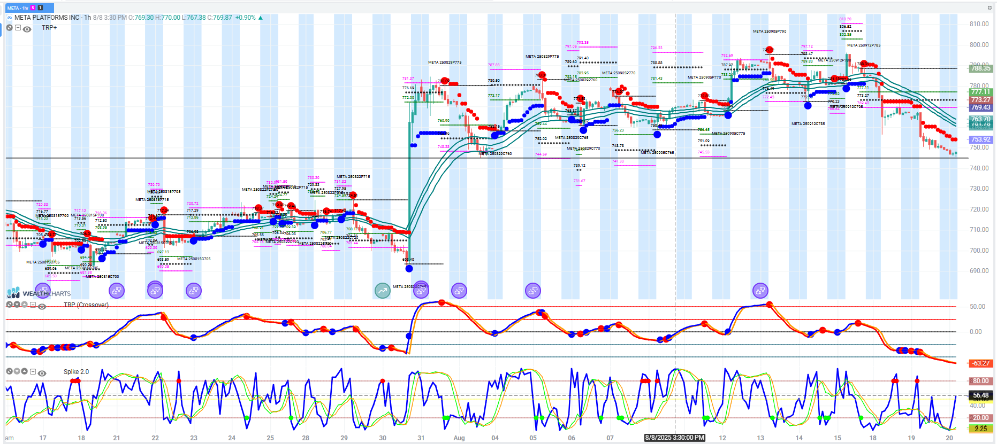The image size is (997, 444).
Task: Collapse the TRP+ indicator legend
Action: (18, 28)
